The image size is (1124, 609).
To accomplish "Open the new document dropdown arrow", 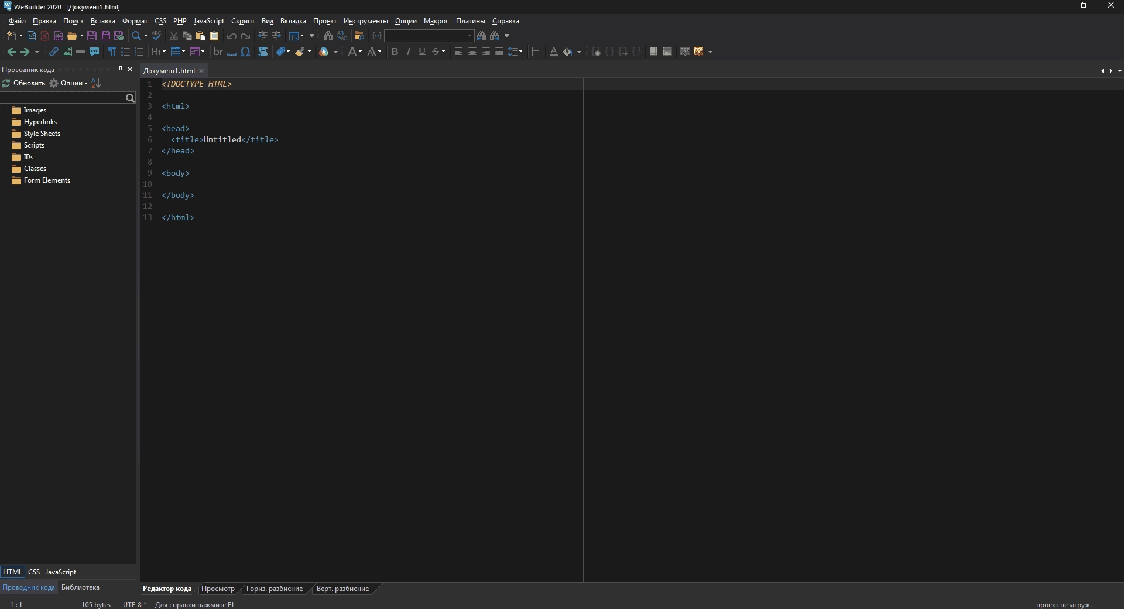I will 21,36.
